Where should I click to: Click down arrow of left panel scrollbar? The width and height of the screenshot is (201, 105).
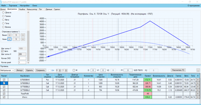[28, 63]
